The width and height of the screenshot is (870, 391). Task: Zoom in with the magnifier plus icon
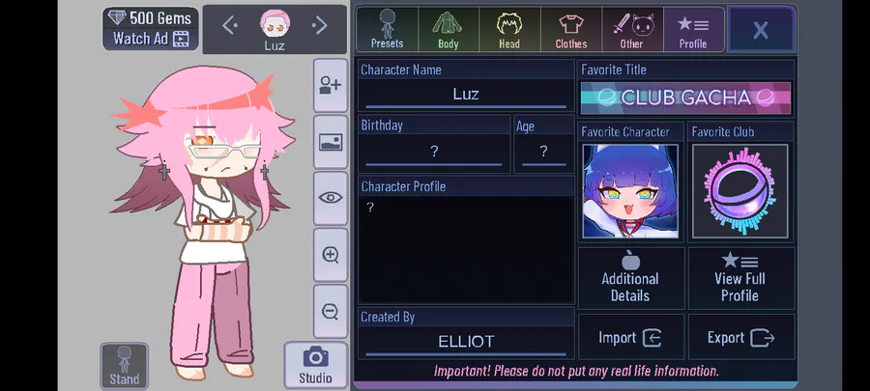(331, 255)
